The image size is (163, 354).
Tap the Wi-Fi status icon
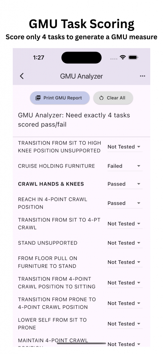coord(123,57)
